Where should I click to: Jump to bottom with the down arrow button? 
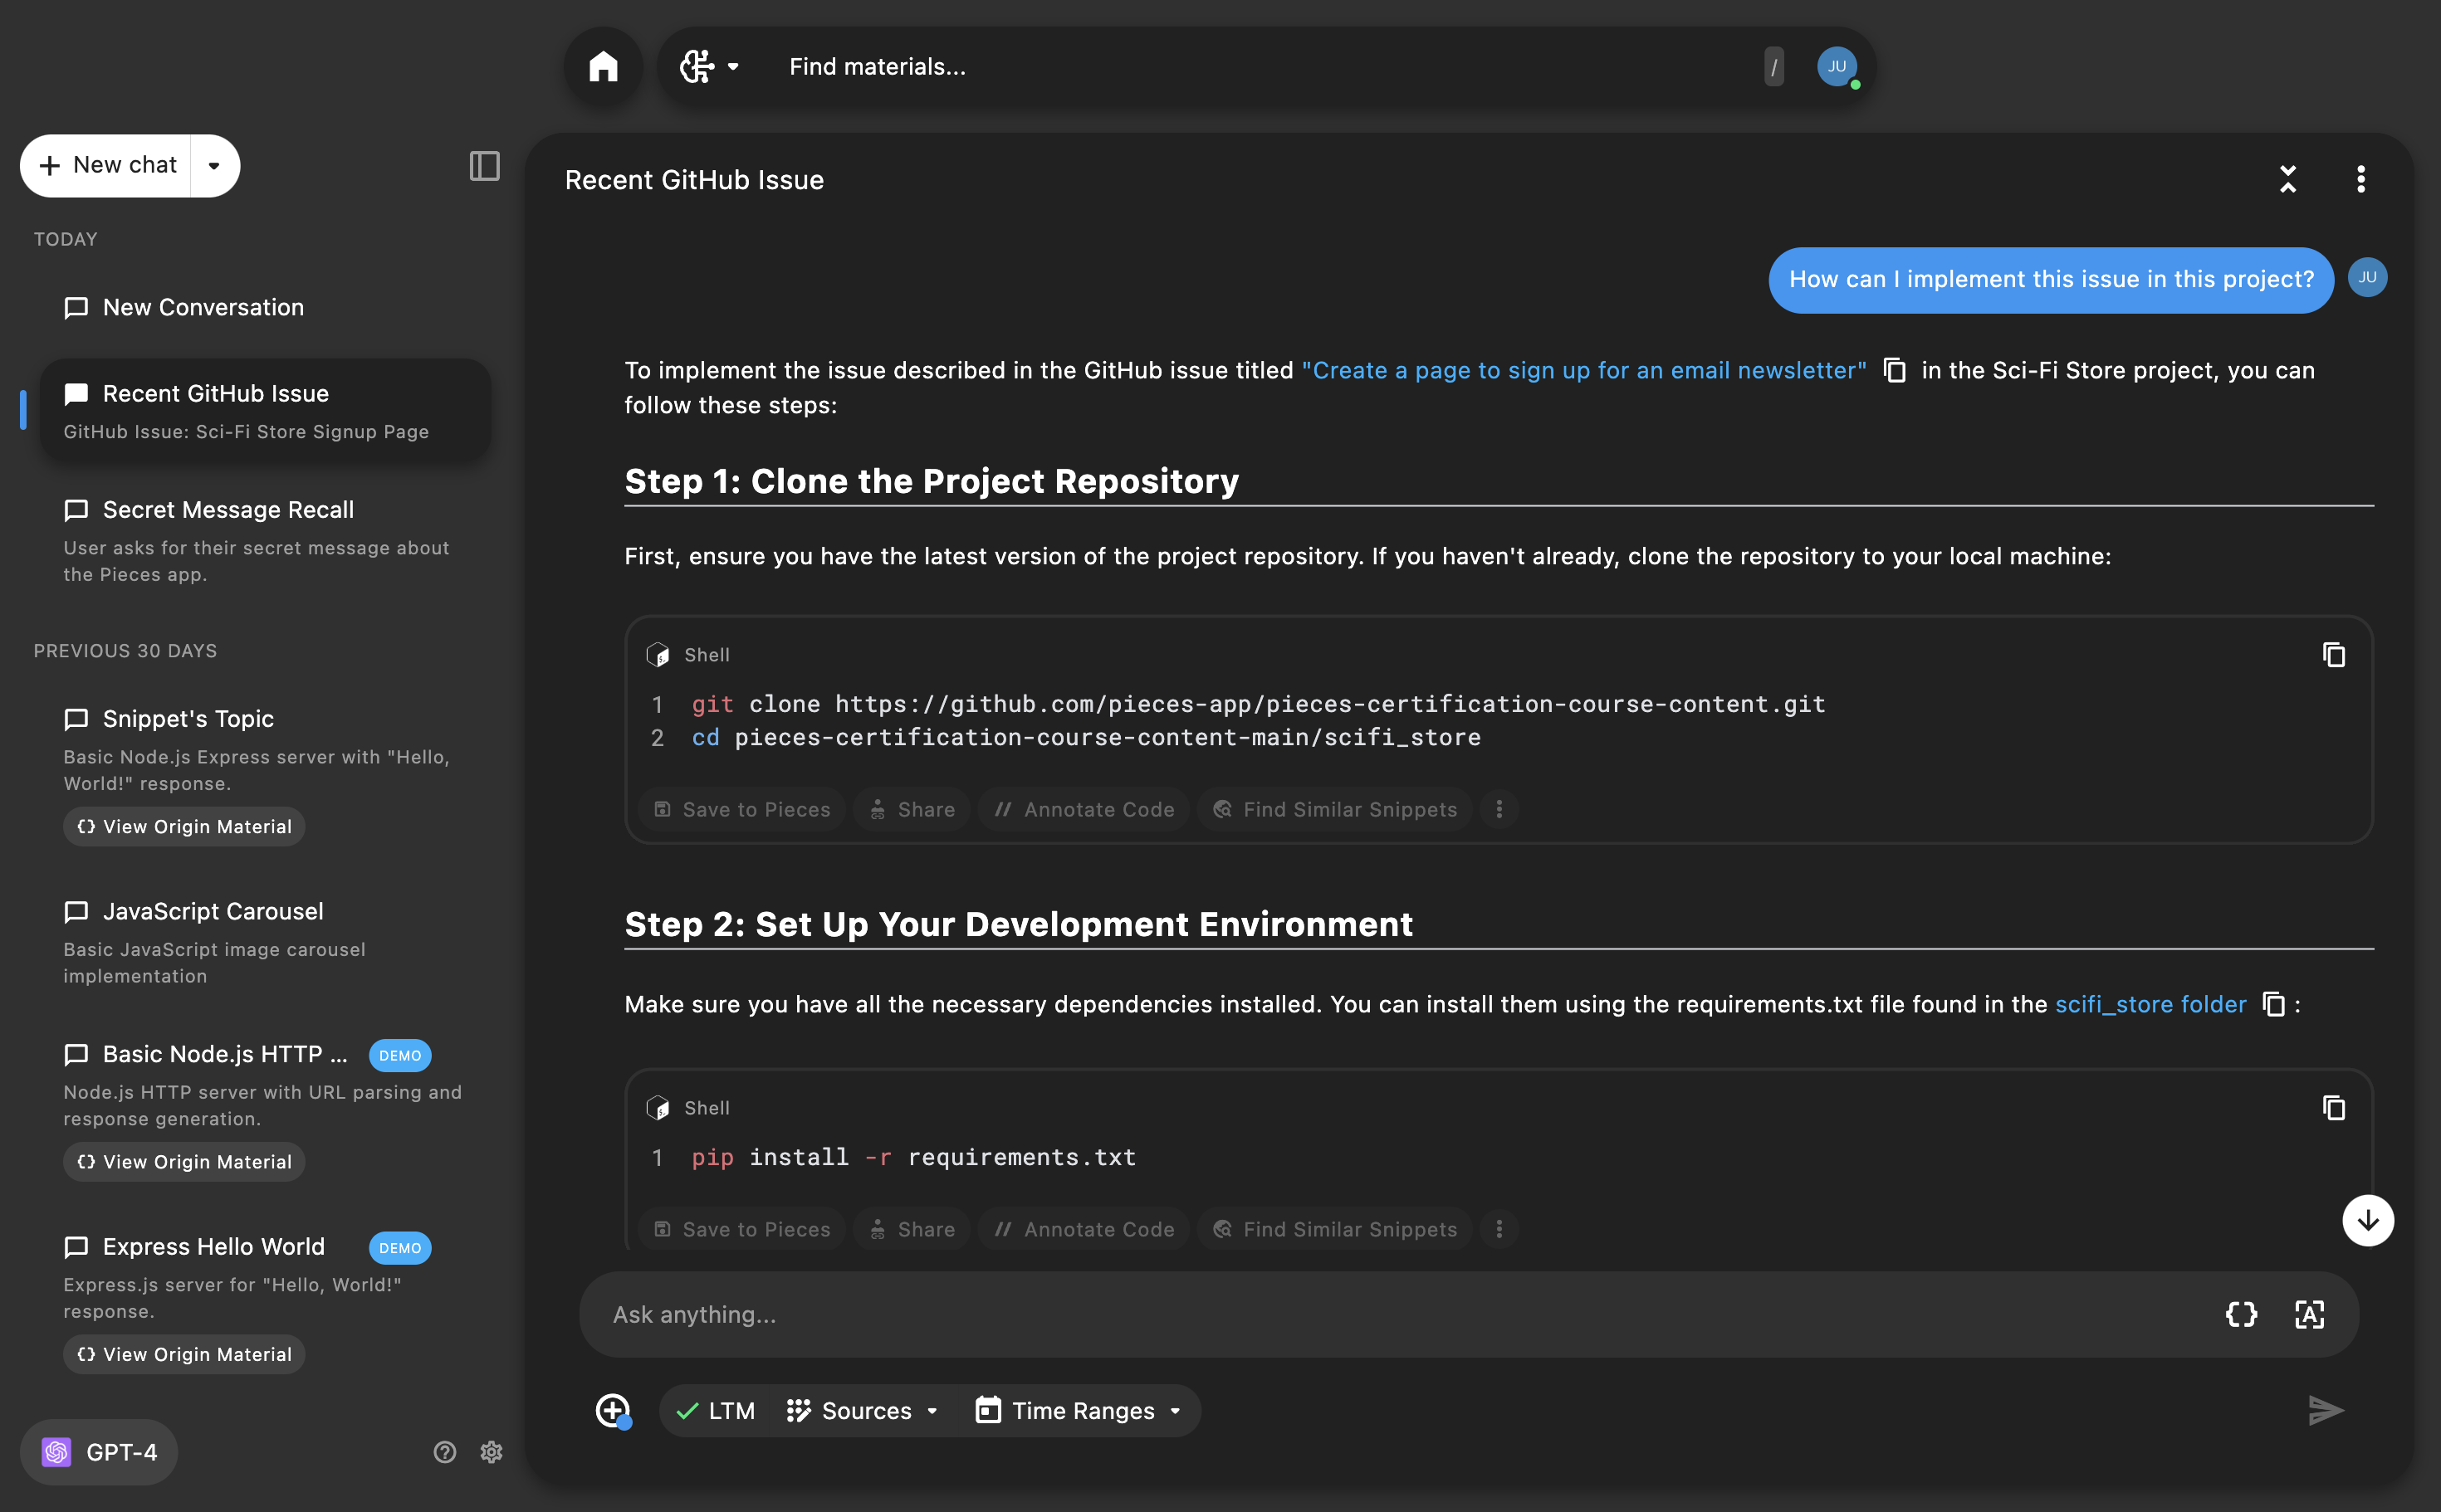point(2367,1220)
